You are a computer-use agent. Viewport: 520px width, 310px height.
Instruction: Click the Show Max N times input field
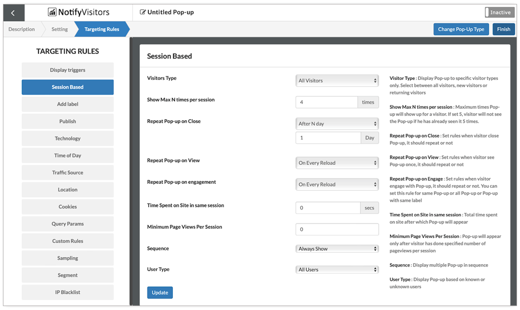coord(326,102)
